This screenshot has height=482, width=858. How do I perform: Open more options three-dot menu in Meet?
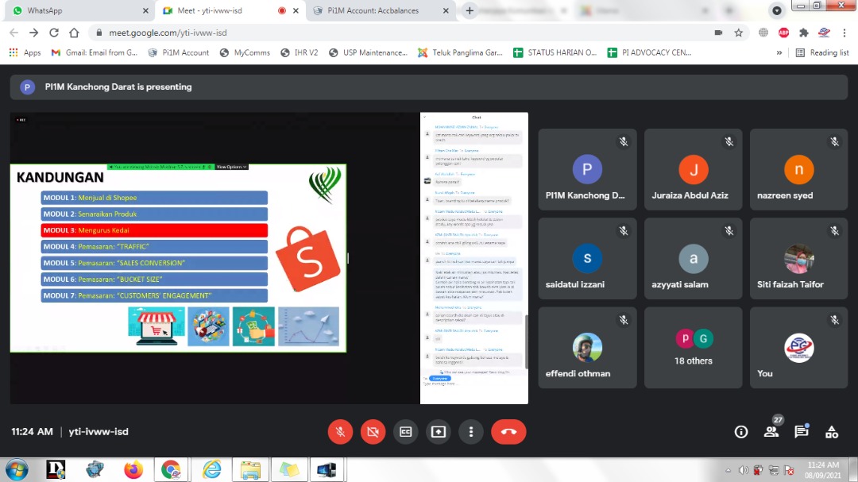click(x=471, y=432)
